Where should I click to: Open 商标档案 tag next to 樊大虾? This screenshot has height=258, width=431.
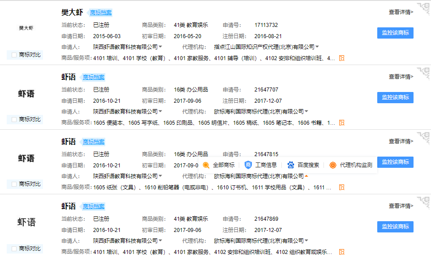point(100,13)
